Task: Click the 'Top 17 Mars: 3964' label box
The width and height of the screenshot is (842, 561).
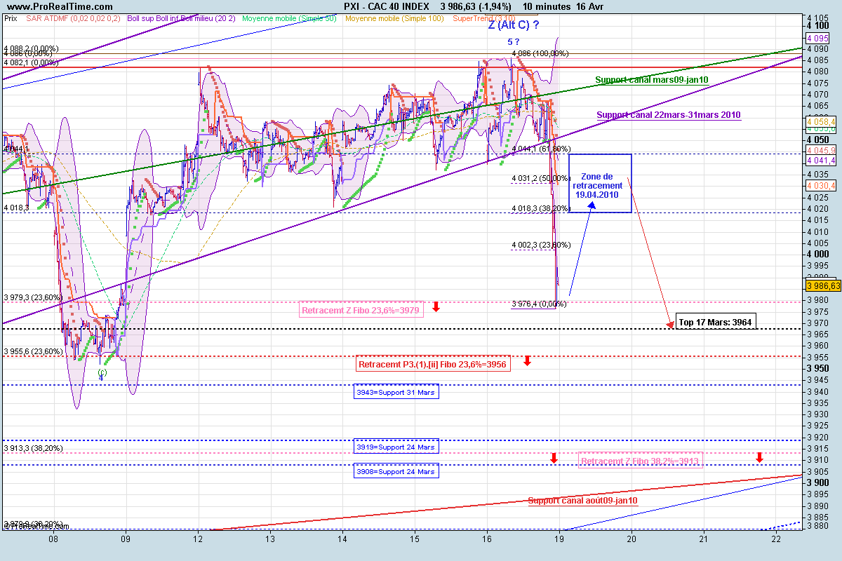Action: point(716,323)
